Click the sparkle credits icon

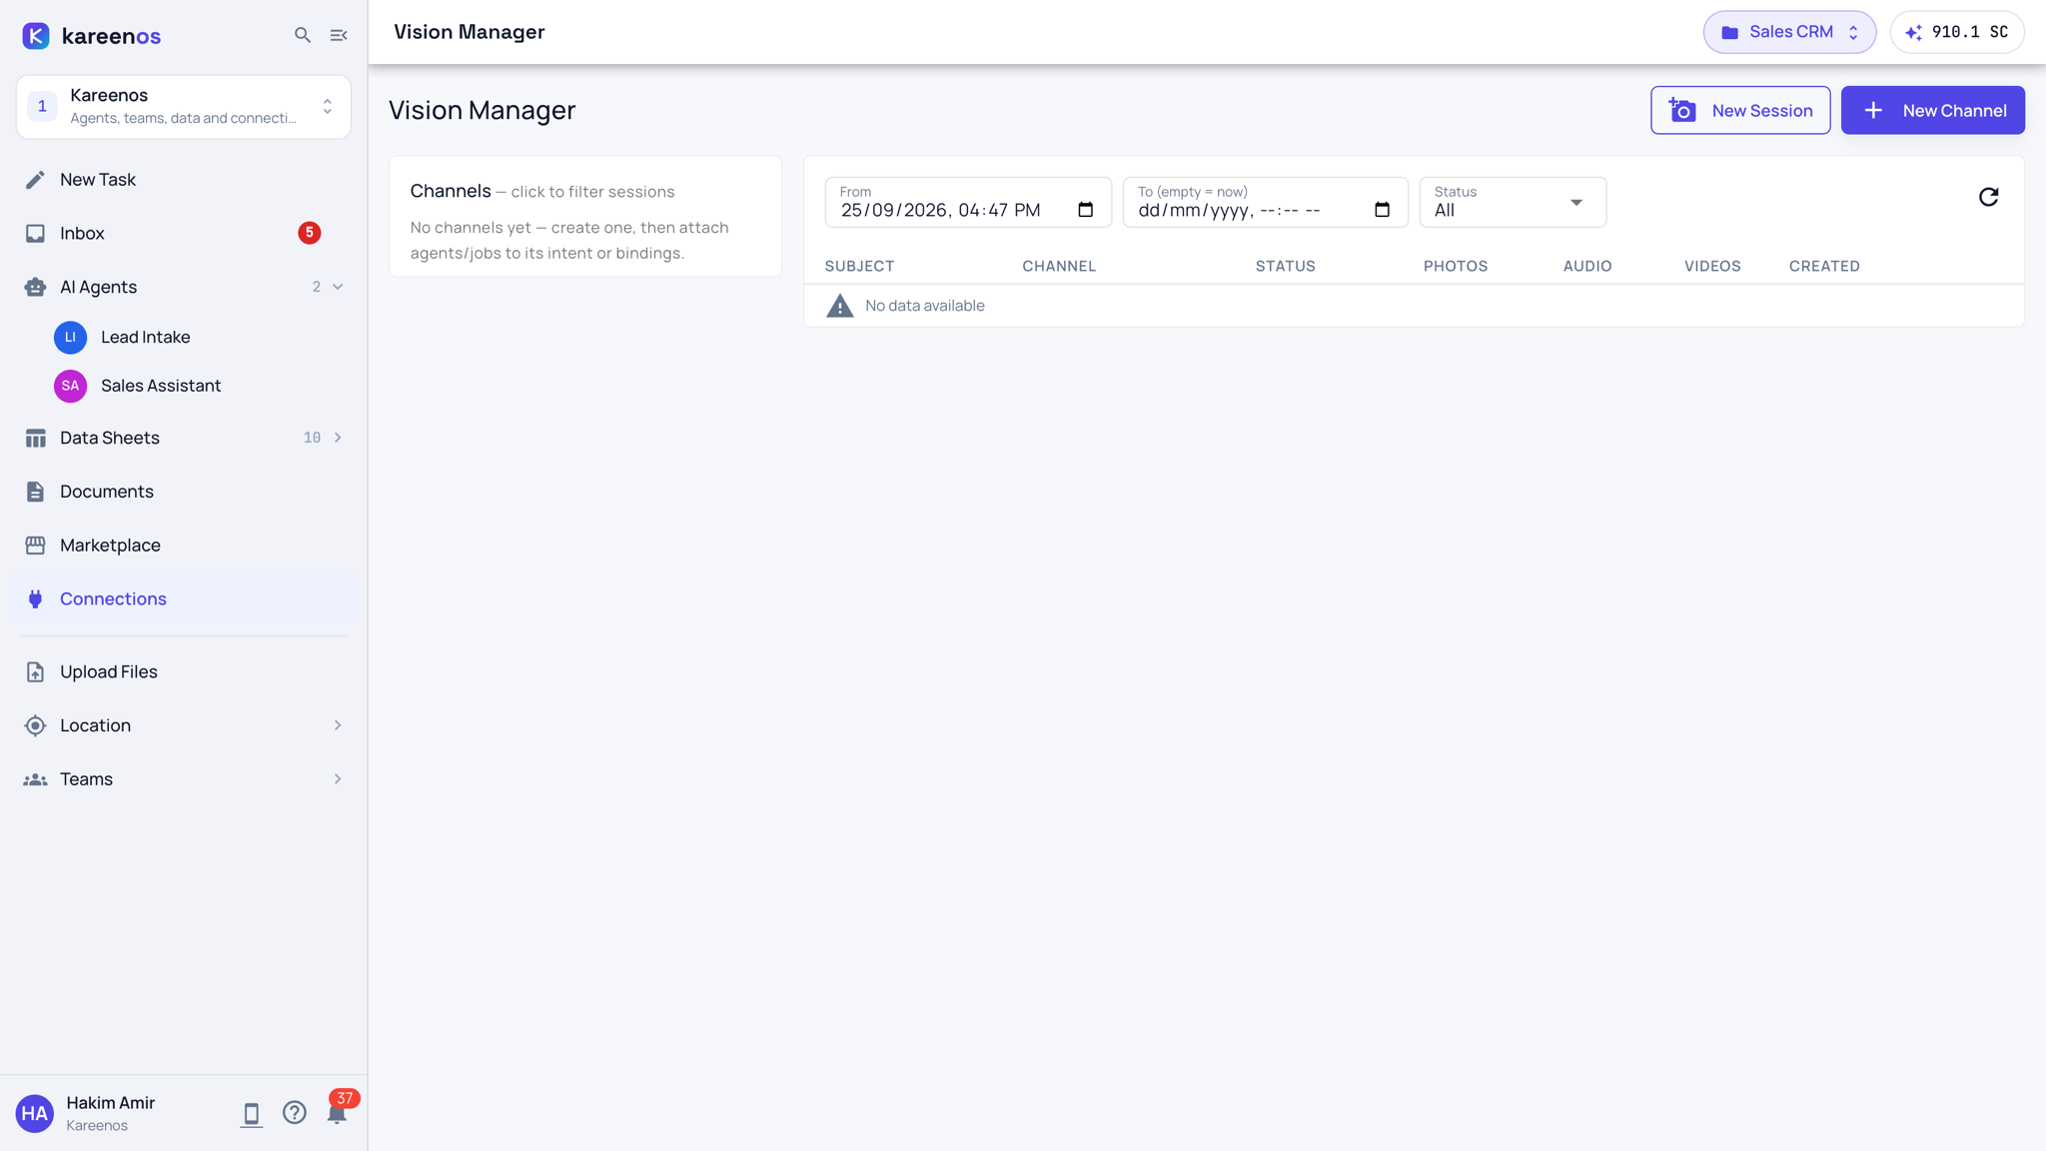tap(1913, 33)
